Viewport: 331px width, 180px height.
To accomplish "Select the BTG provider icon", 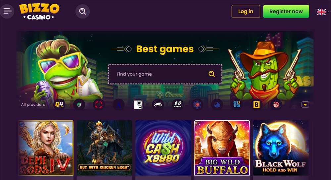I will 276,104.
